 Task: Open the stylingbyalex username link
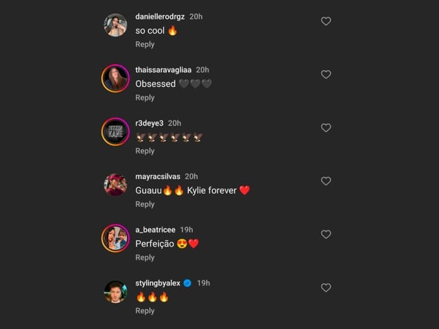click(157, 283)
